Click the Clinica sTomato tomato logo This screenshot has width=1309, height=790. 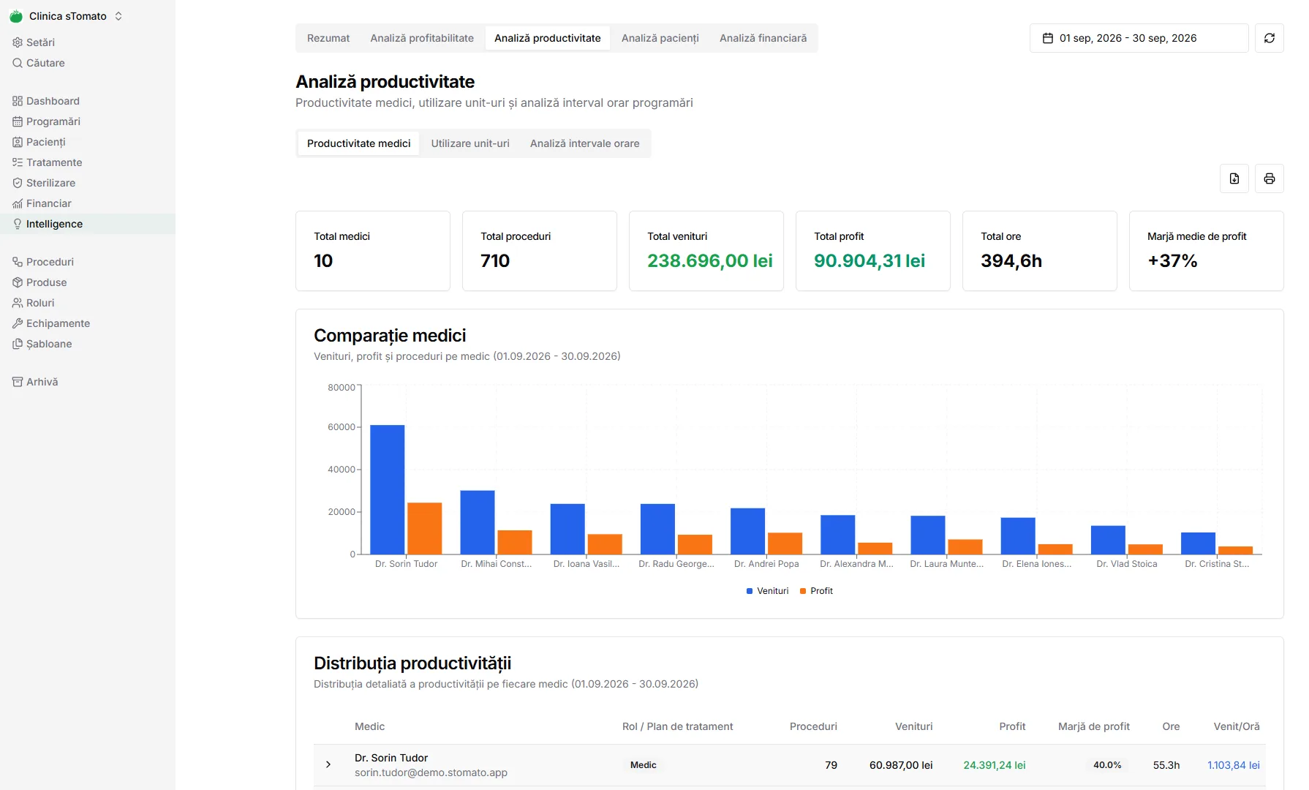click(16, 16)
